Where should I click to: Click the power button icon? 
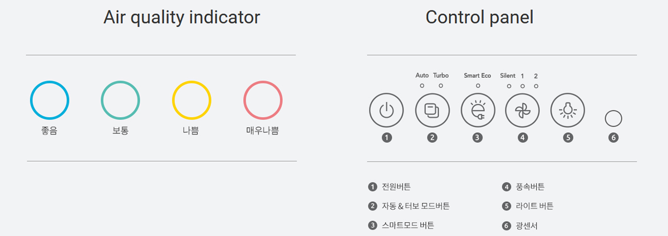point(386,111)
